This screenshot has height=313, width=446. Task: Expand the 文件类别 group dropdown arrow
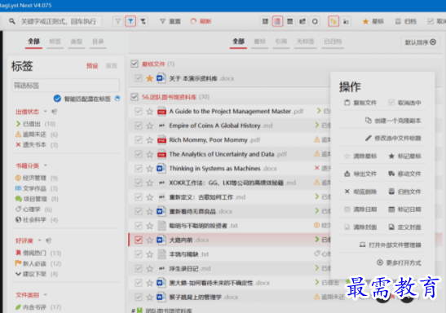[46, 294]
